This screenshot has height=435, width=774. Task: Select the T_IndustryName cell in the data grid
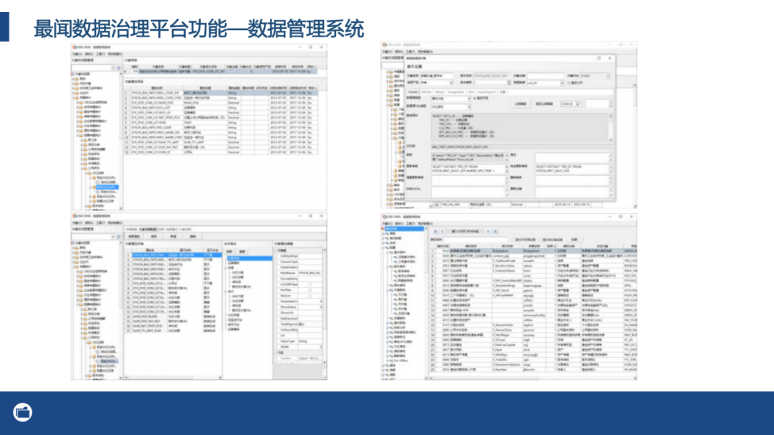[x=507, y=270]
